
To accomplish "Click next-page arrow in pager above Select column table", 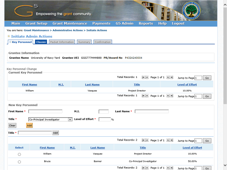I will [x=168, y=140].
